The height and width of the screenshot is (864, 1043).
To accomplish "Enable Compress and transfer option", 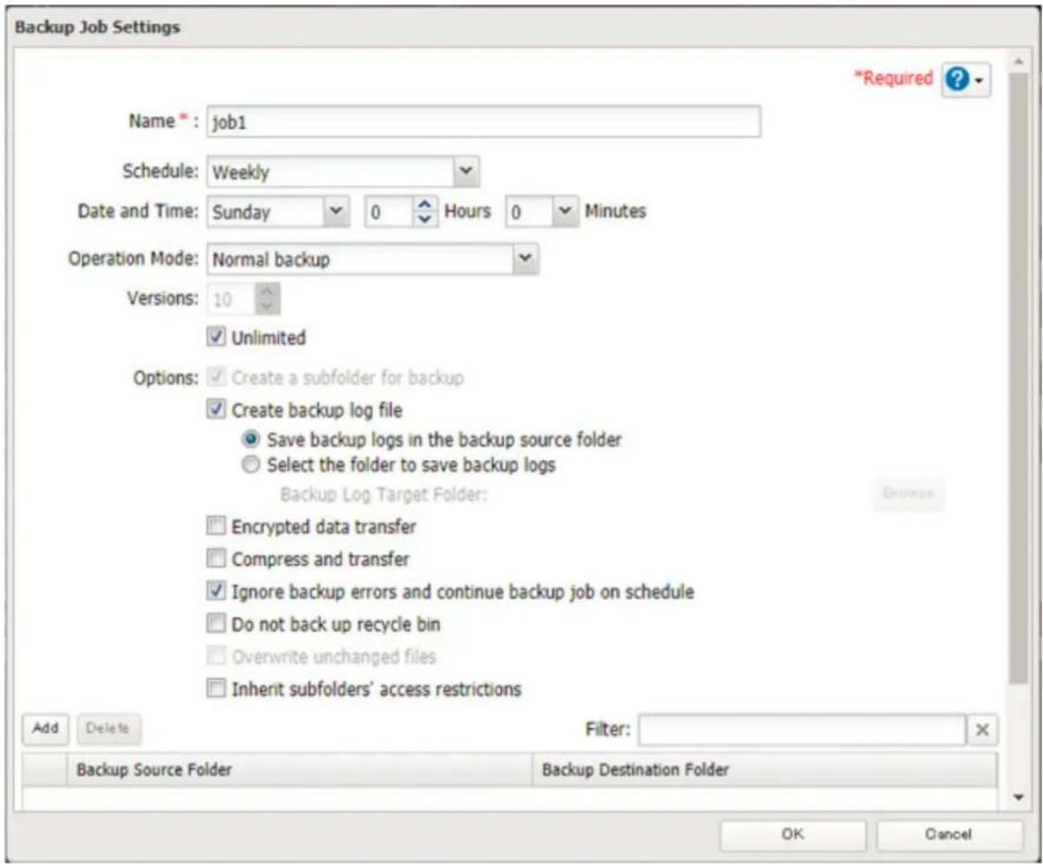I will click(x=216, y=558).
